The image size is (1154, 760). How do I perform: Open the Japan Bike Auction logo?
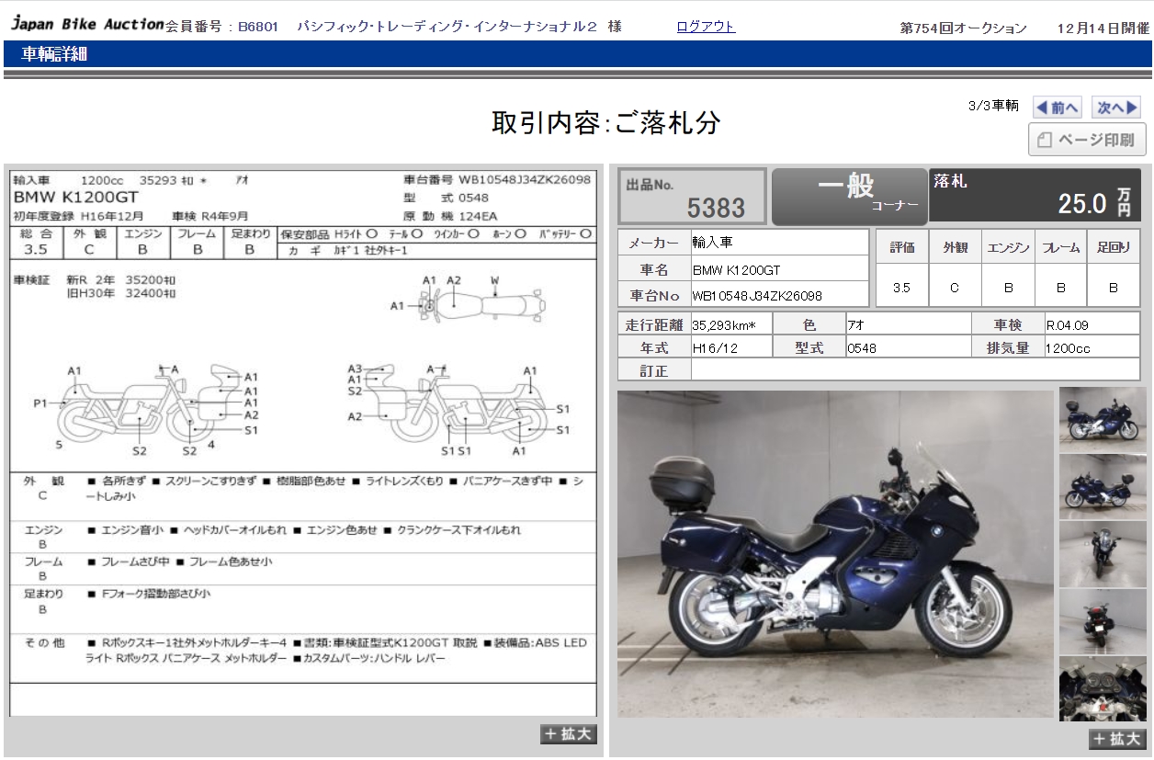click(x=87, y=25)
